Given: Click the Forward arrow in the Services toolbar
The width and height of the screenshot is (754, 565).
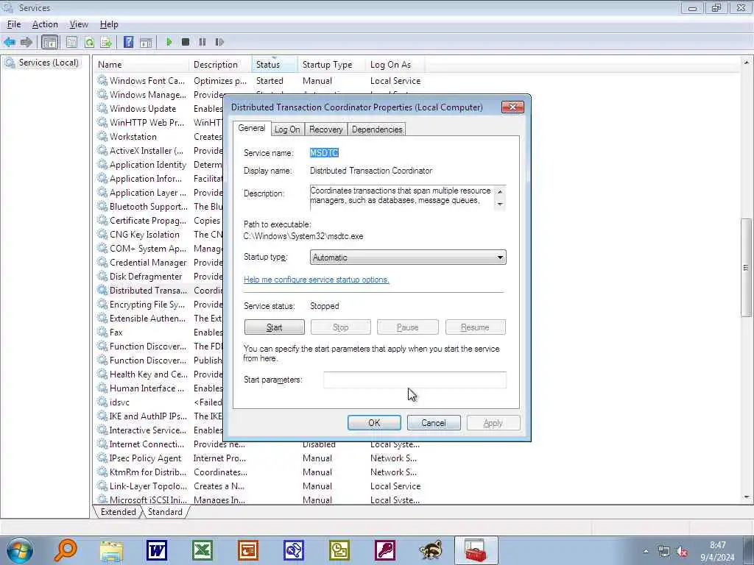Looking at the screenshot, I should (x=27, y=42).
